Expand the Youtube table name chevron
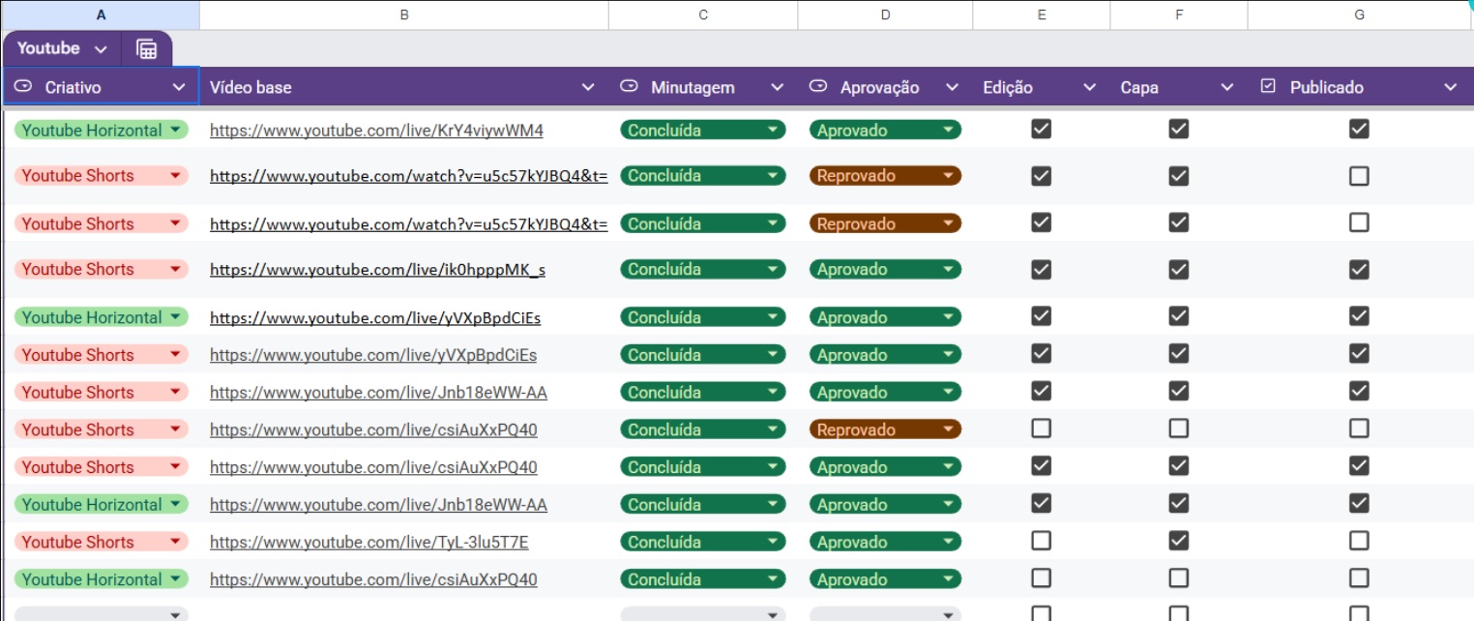 101,49
